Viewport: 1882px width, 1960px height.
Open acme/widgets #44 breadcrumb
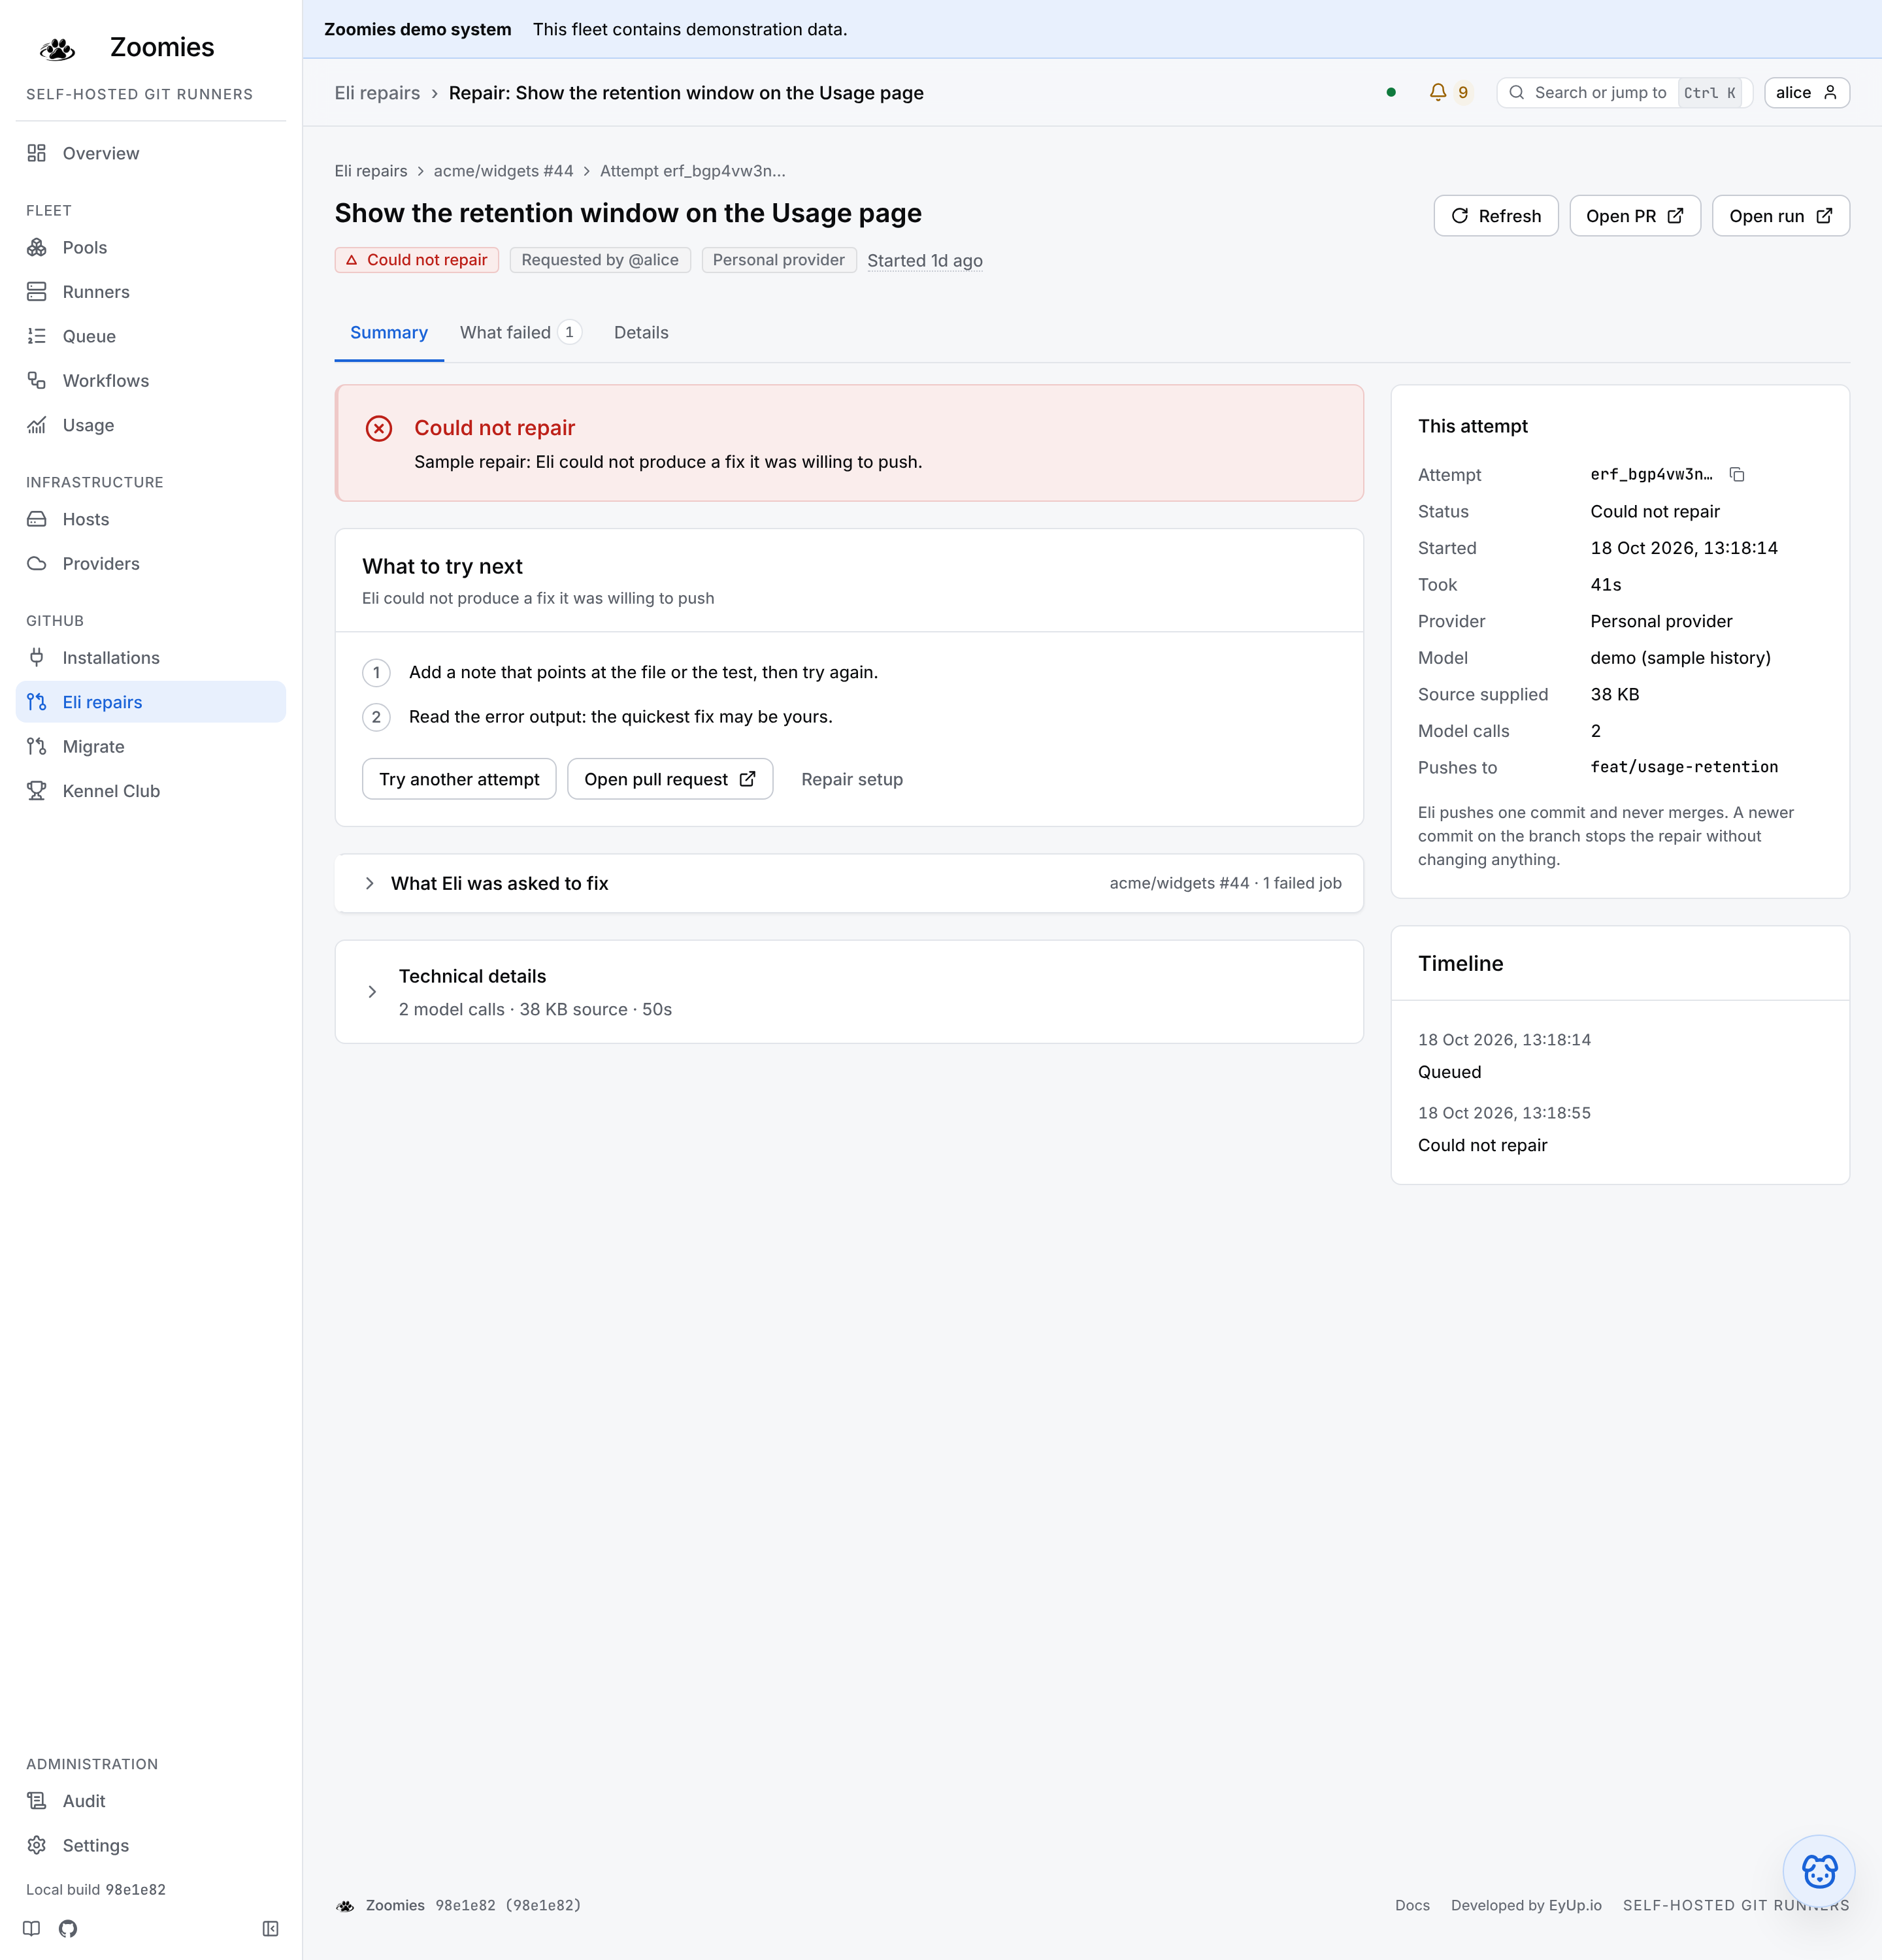tap(503, 171)
